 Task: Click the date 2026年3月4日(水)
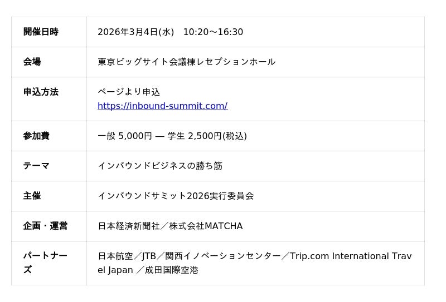pos(135,32)
